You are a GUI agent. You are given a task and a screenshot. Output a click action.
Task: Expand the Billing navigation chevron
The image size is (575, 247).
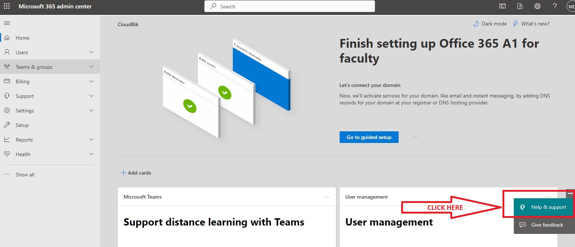coord(91,81)
